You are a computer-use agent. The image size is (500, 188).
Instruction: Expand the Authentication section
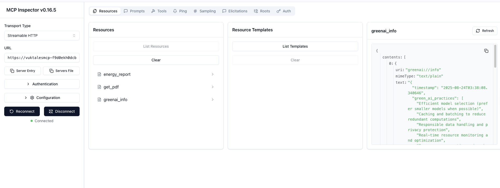[42, 84]
